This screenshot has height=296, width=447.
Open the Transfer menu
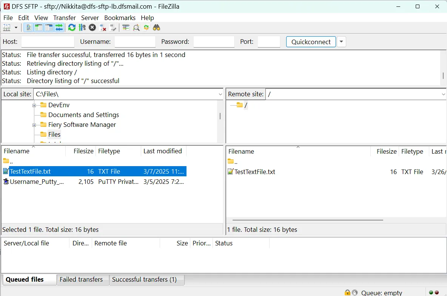65,18
